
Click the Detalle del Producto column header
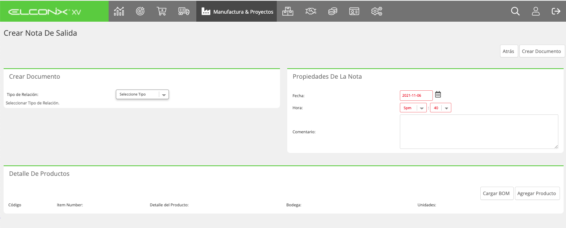click(x=169, y=205)
